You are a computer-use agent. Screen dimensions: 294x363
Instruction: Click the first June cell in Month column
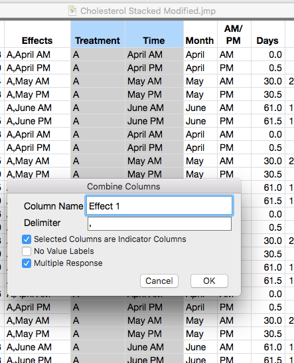[x=200, y=108]
